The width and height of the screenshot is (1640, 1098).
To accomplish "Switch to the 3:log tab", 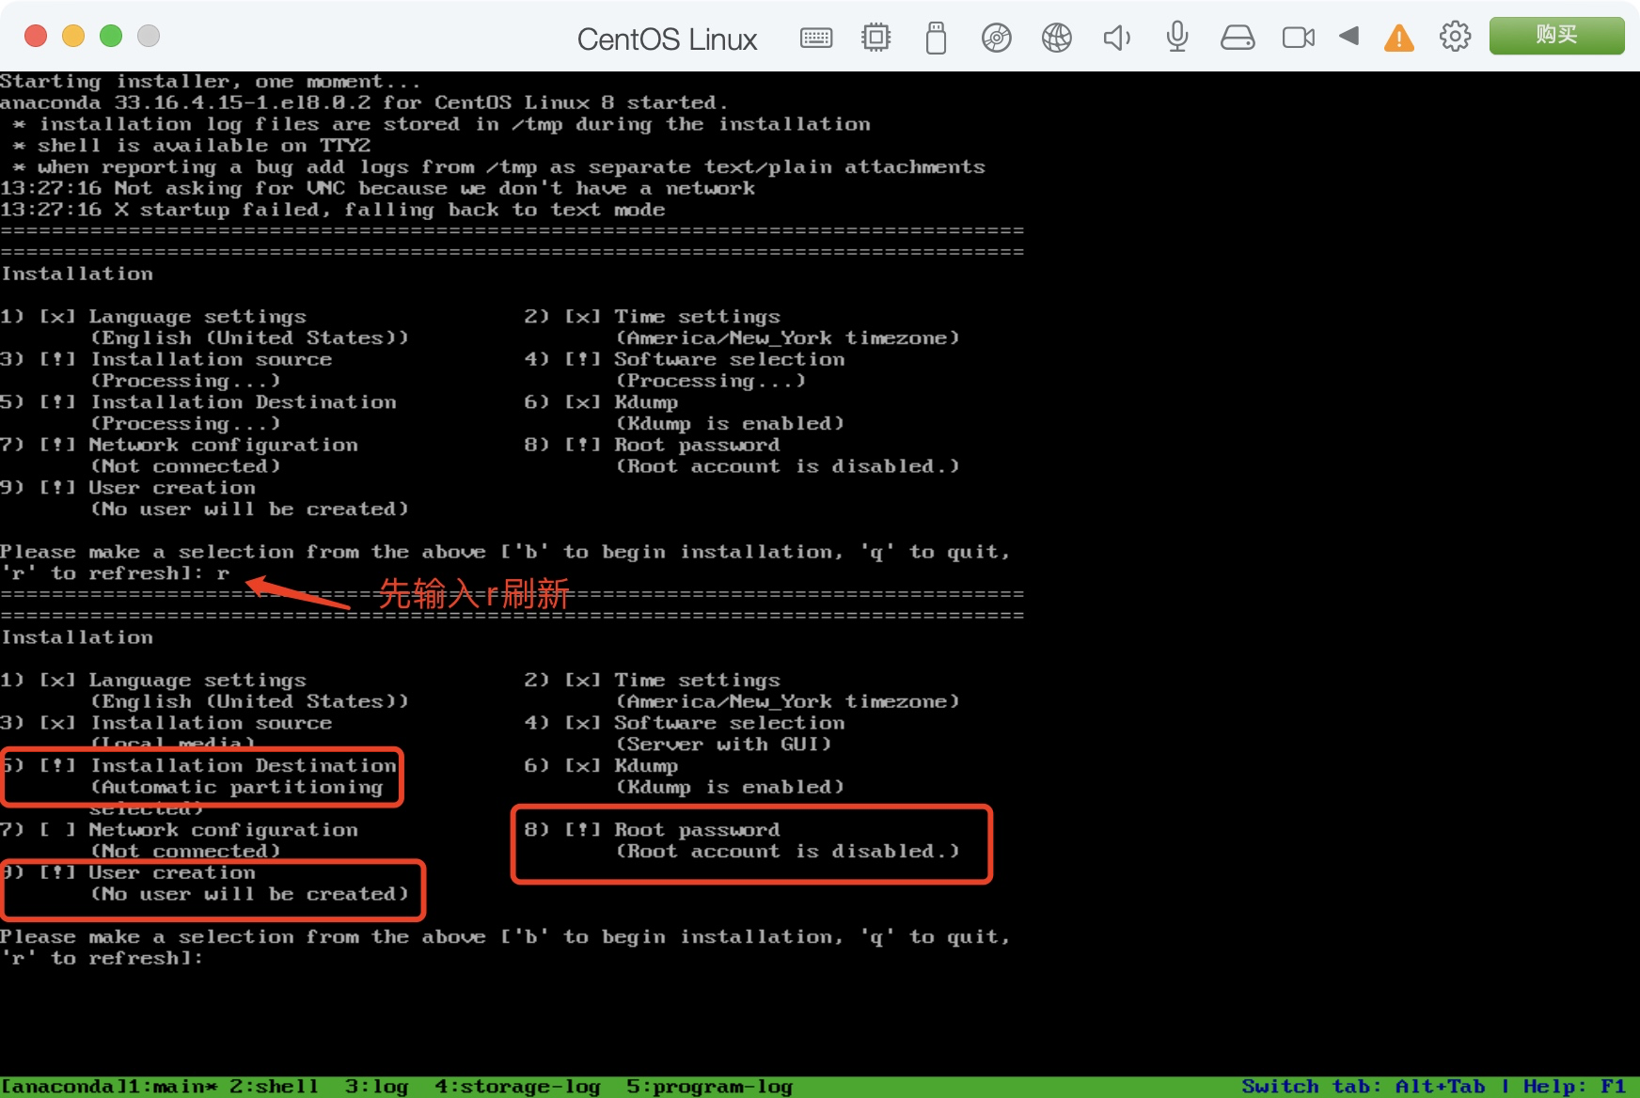I will tap(376, 1087).
